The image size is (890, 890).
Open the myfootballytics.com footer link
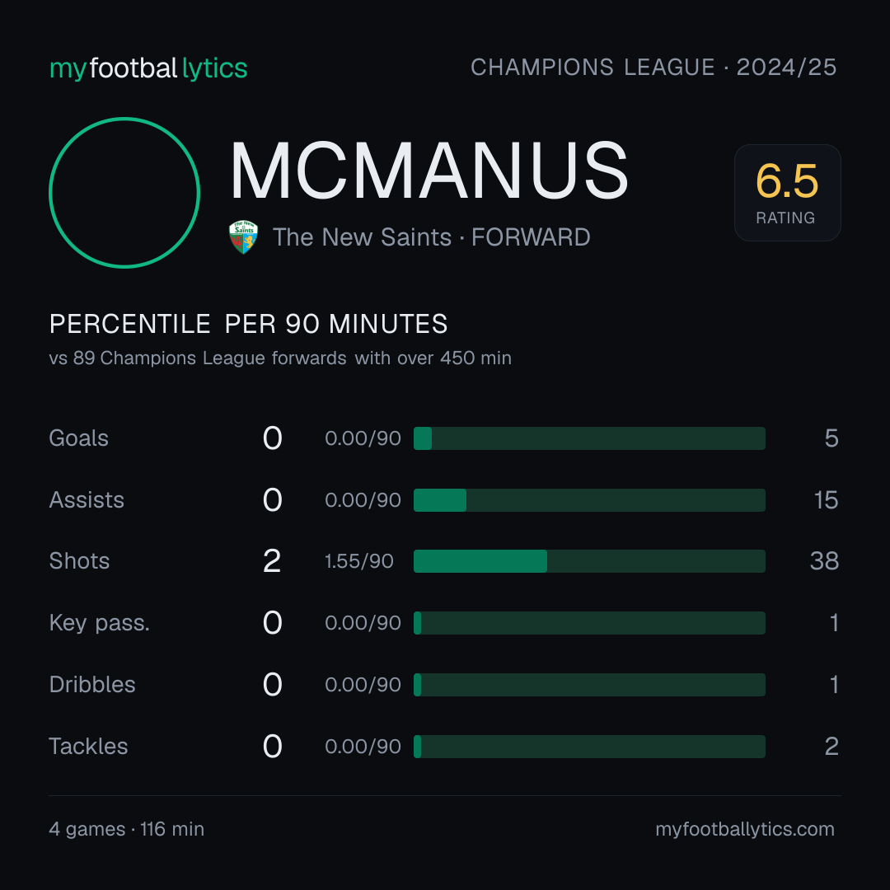[x=745, y=829]
